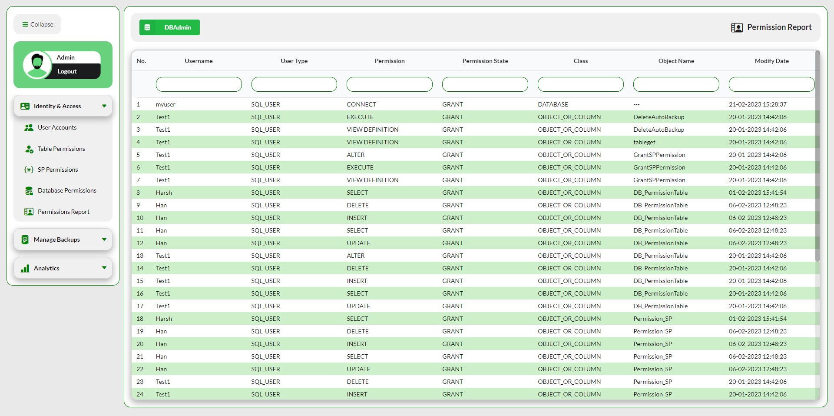The height and width of the screenshot is (416, 834).
Task: Click the table vertical scrollbar thumb
Action: coord(817,156)
